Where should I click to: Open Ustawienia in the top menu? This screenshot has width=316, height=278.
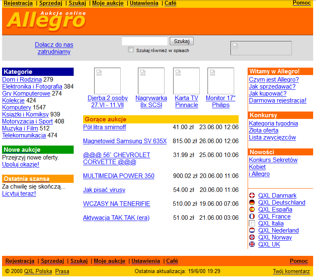pos(144,3)
